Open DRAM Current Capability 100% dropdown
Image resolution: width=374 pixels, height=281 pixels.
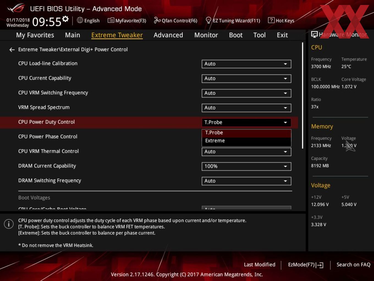(x=246, y=166)
